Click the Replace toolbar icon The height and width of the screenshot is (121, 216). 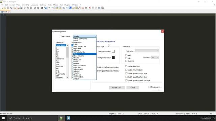(45, 8)
